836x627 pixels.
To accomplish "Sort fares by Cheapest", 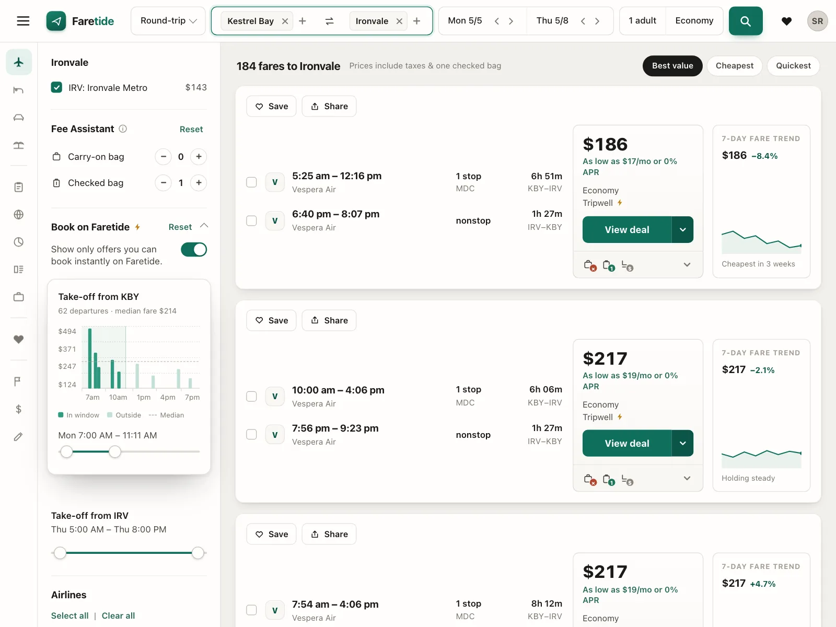I will click(735, 66).
